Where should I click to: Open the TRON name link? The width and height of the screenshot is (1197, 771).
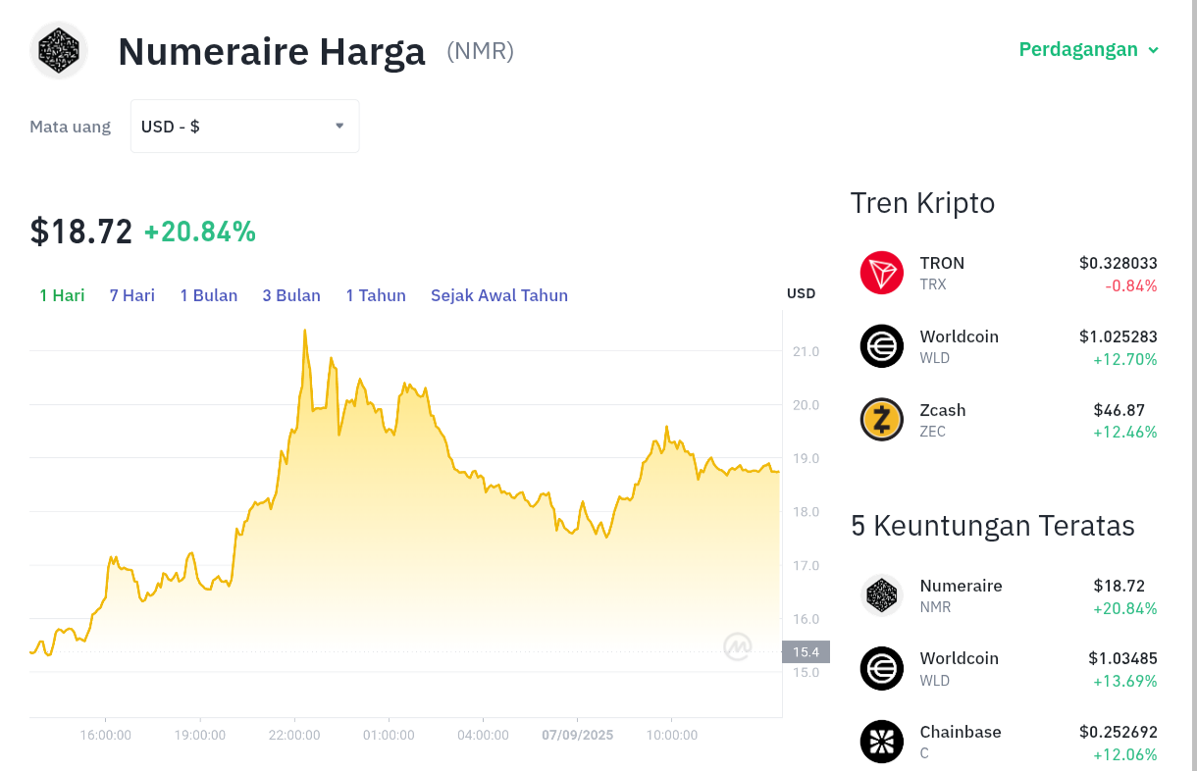pyautogui.click(x=942, y=263)
